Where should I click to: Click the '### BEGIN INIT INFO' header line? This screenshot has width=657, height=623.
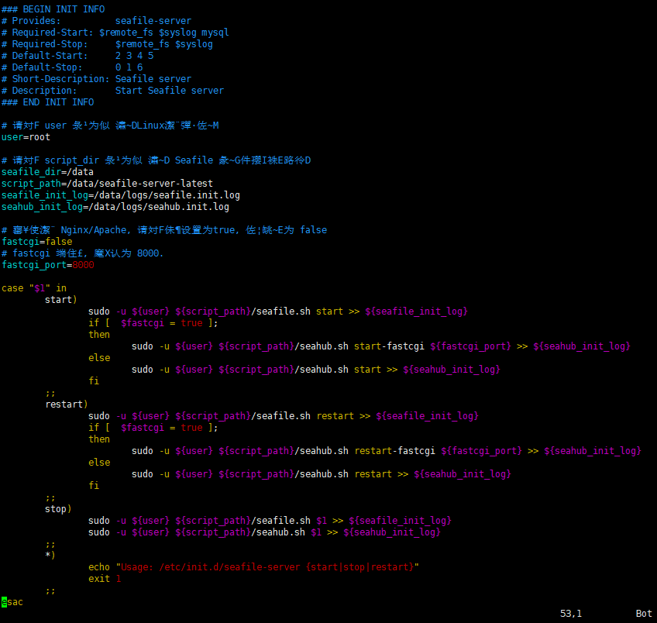click(x=53, y=9)
